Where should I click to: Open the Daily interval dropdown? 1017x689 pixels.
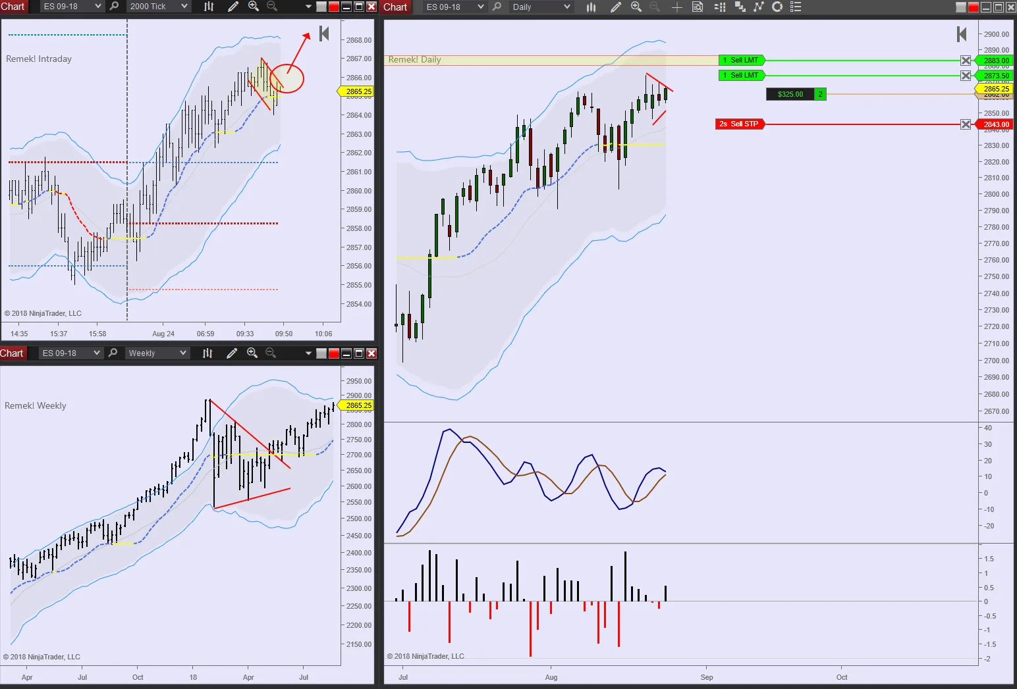(541, 7)
